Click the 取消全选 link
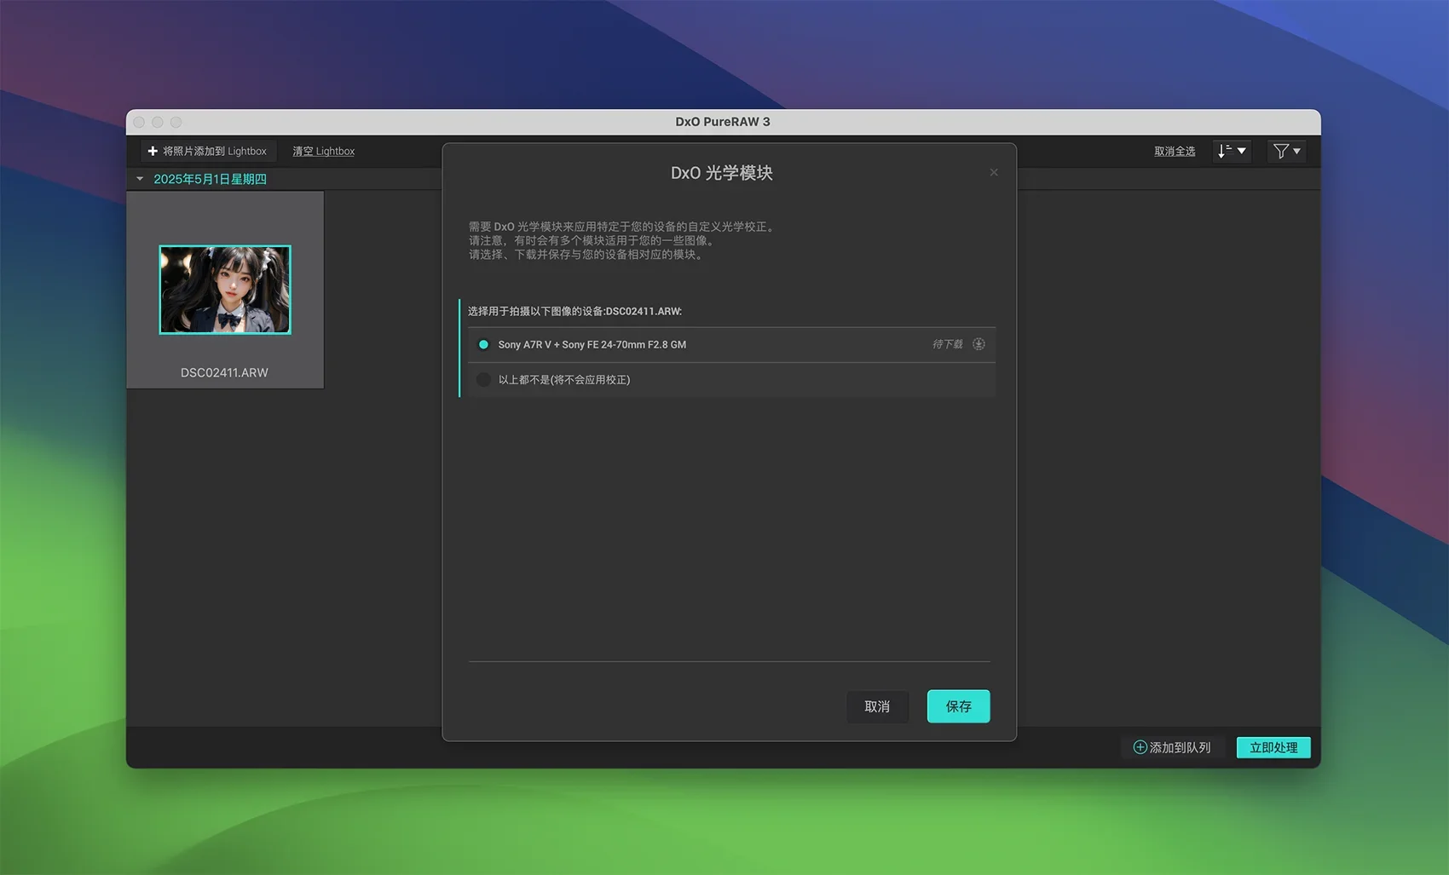Image resolution: width=1449 pixels, height=875 pixels. (1175, 151)
